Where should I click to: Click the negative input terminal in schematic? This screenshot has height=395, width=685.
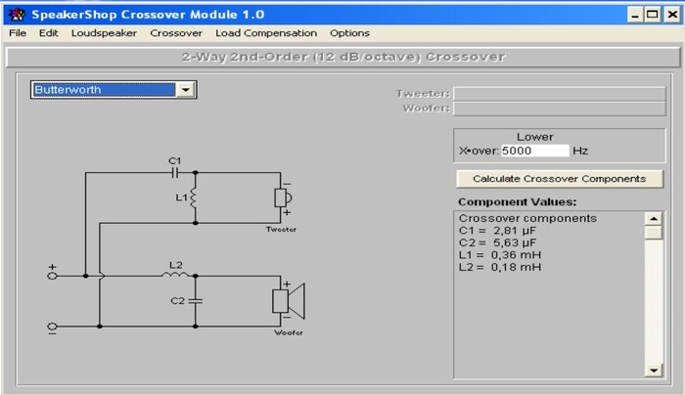(x=52, y=326)
